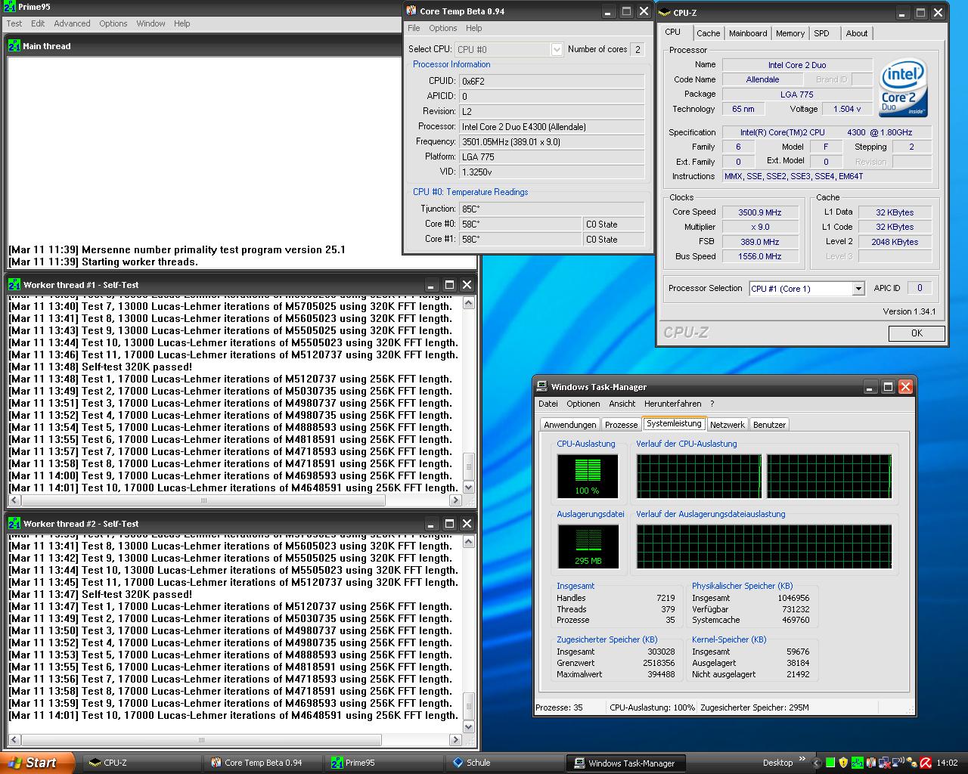
Task: Click the Worker thread #2 scroll-up arrow
Action: click(468, 542)
